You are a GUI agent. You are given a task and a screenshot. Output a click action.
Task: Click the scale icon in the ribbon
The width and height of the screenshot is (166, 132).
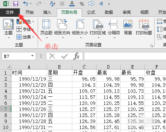(159, 37)
